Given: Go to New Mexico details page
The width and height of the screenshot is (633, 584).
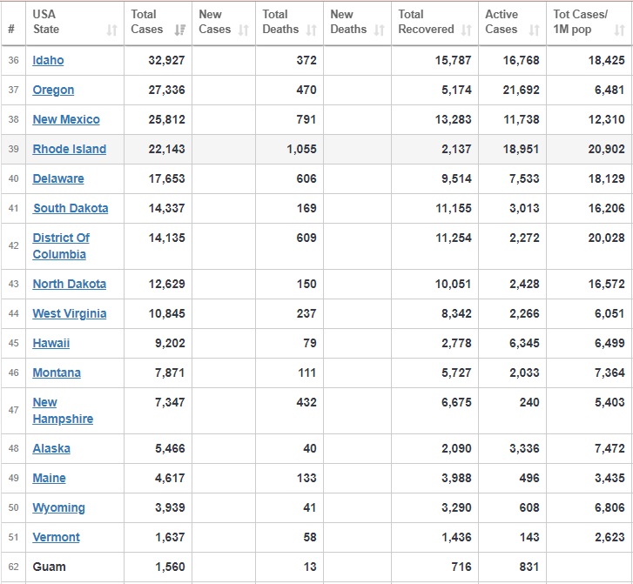Looking at the screenshot, I should tap(66, 119).
